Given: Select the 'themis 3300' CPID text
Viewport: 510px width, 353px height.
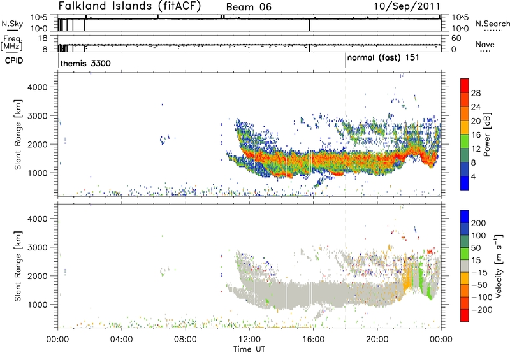Looking at the screenshot, I should click(x=85, y=63).
